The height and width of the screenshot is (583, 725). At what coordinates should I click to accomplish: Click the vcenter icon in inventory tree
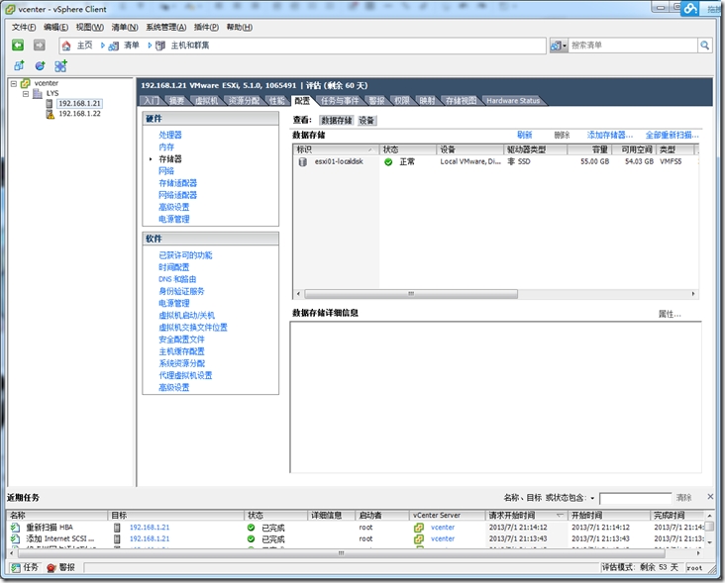26,83
